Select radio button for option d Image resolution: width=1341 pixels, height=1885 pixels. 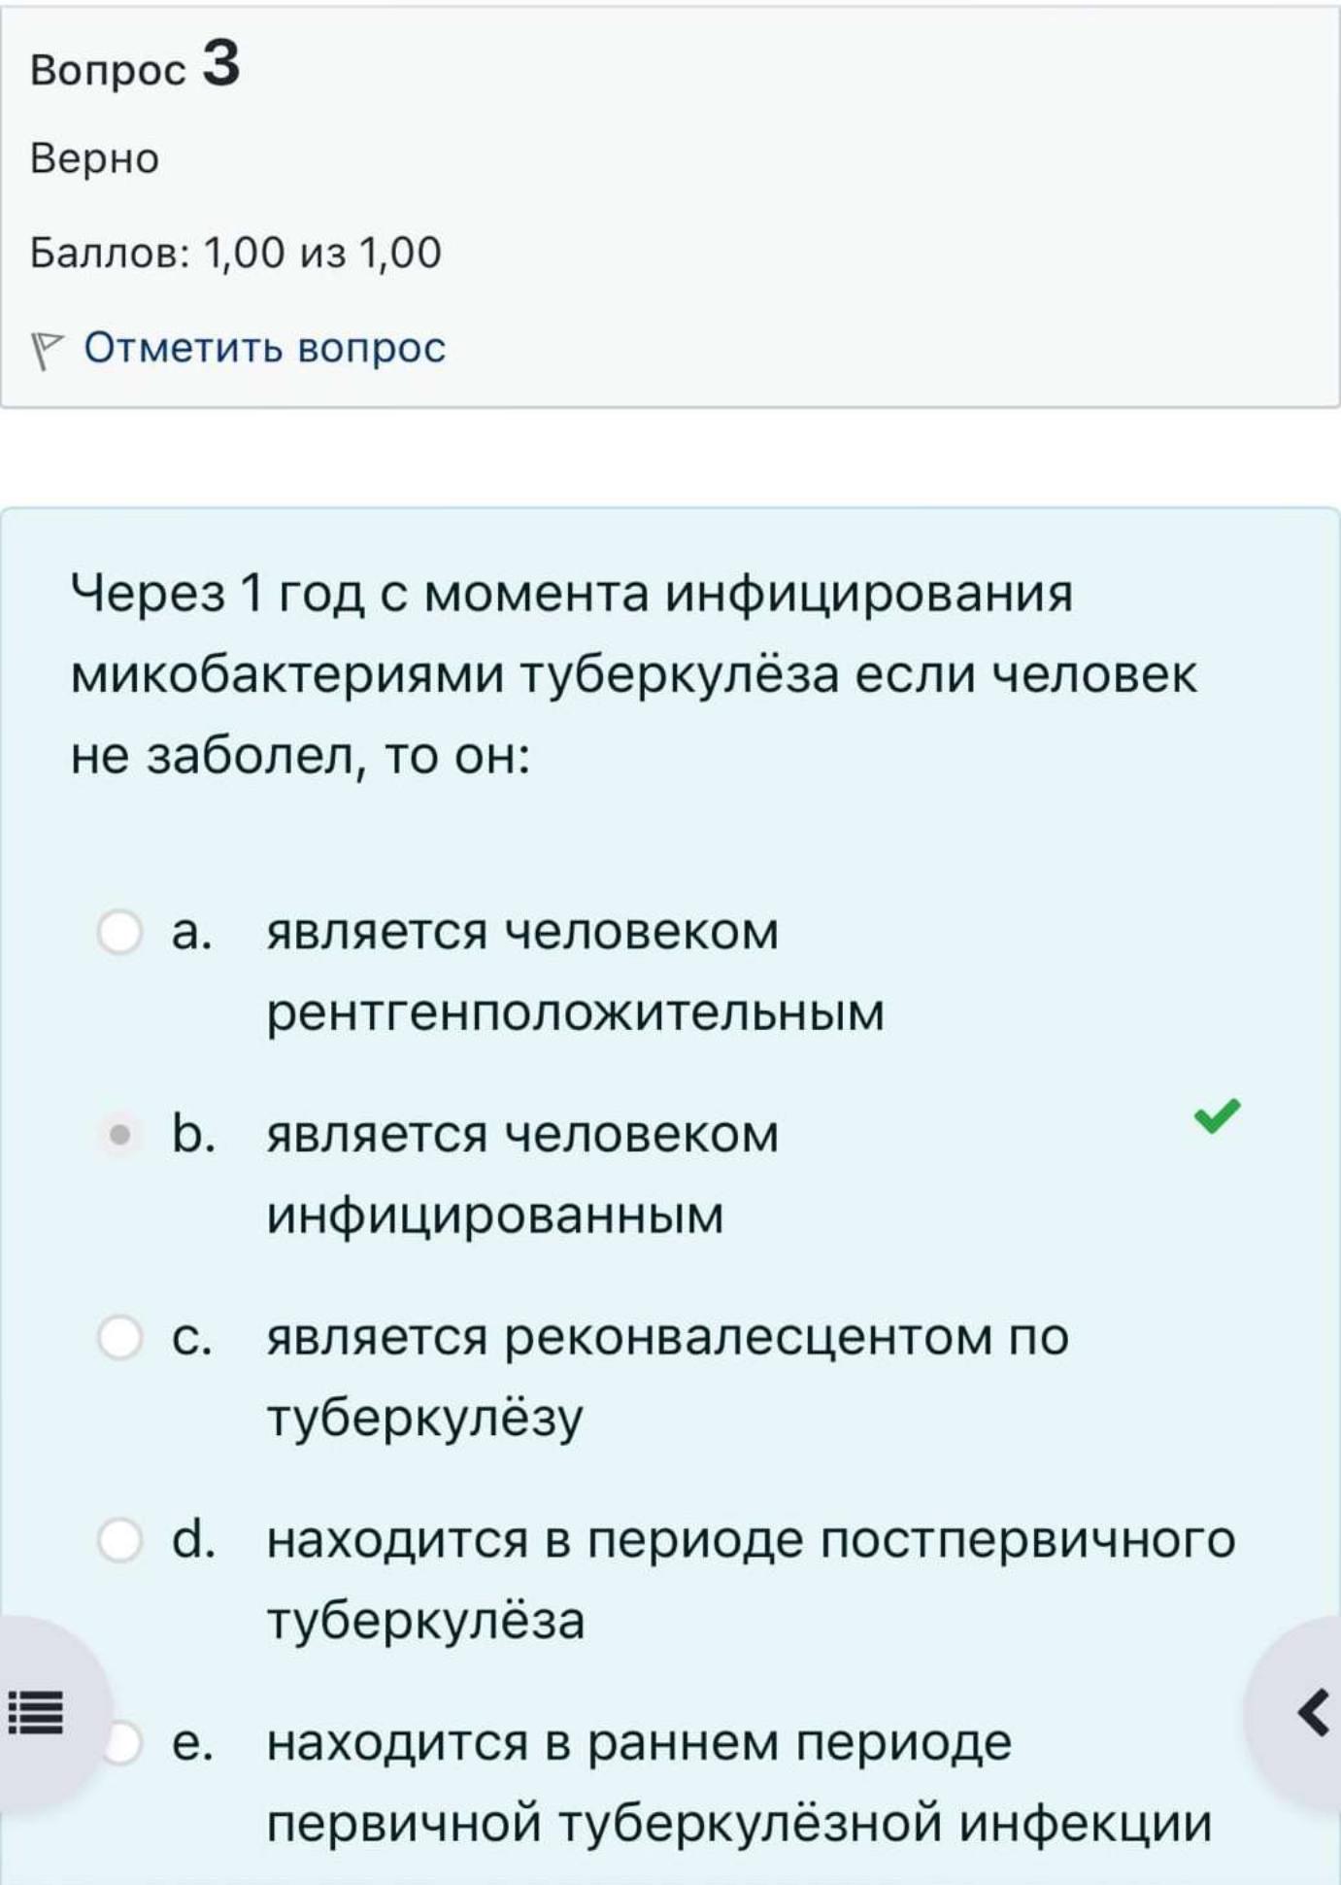[120, 1540]
